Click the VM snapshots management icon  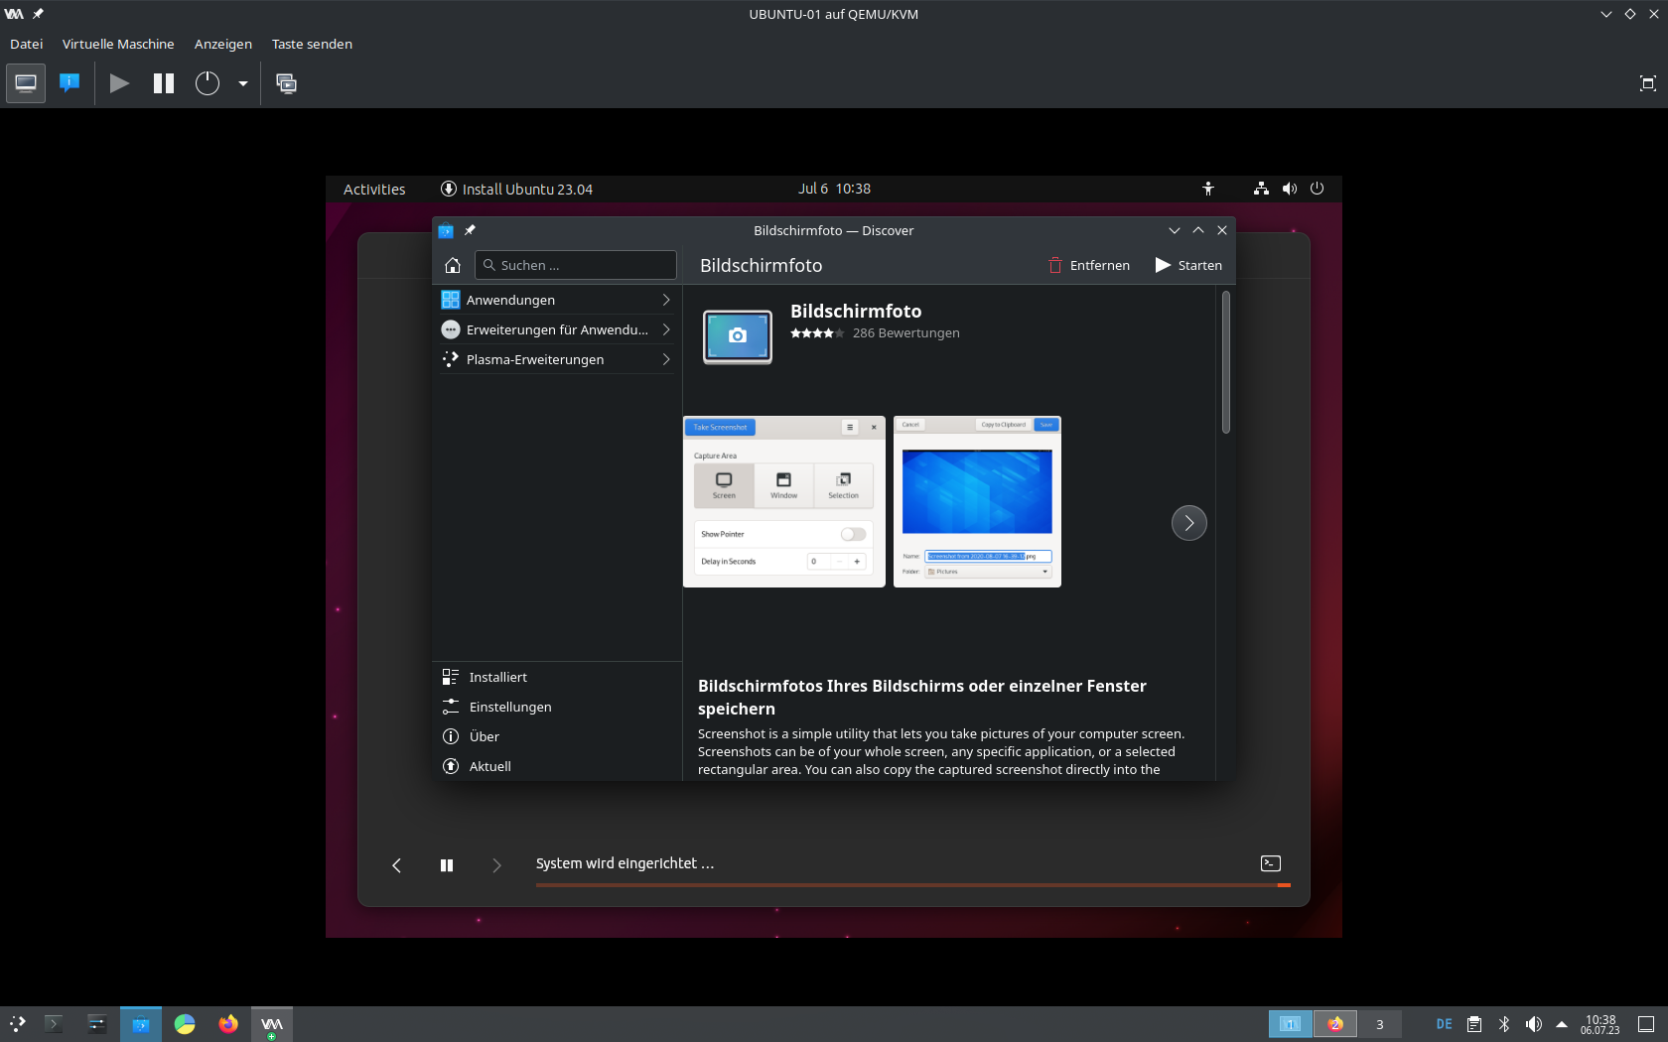pyautogui.click(x=286, y=83)
